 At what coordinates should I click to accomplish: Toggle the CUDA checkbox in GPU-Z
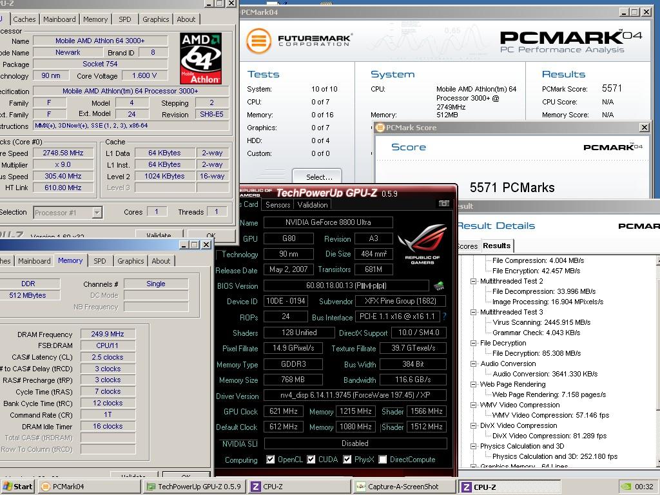click(311, 459)
